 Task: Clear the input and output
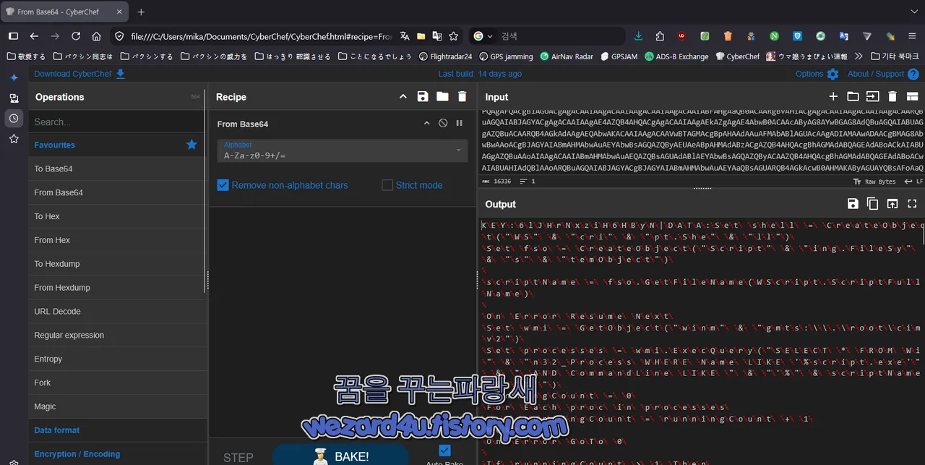(892, 97)
